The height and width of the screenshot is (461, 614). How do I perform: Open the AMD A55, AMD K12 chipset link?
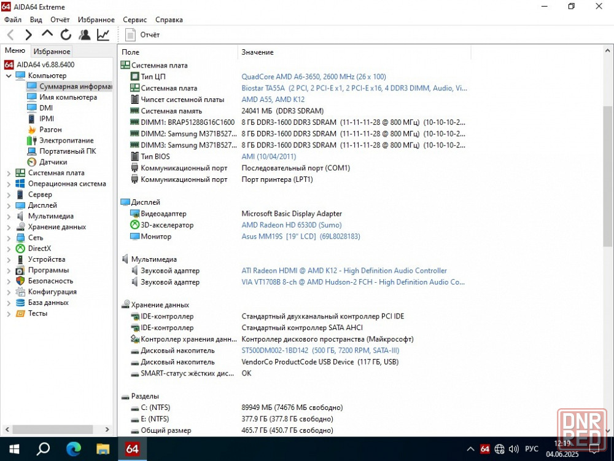[x=273, y=100]
